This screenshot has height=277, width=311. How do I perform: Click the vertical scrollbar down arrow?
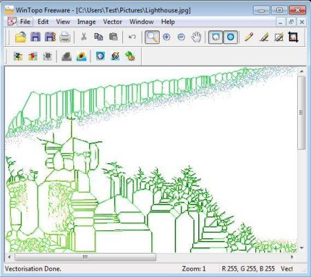(301, 248)
